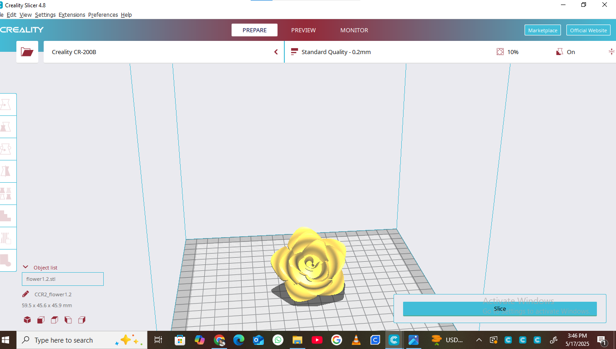Collapse the Object list section
Image resolution: width=616 pixels, height=349 pixels.
pos(25,268)
